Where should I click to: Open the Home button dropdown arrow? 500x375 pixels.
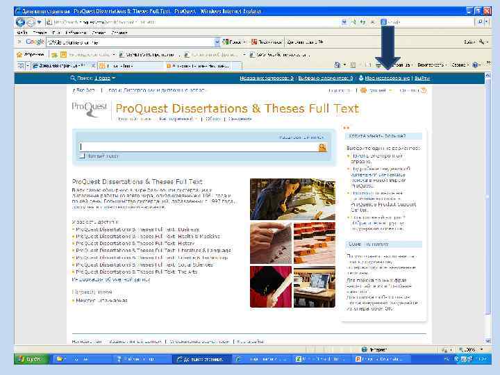(344, 65)
